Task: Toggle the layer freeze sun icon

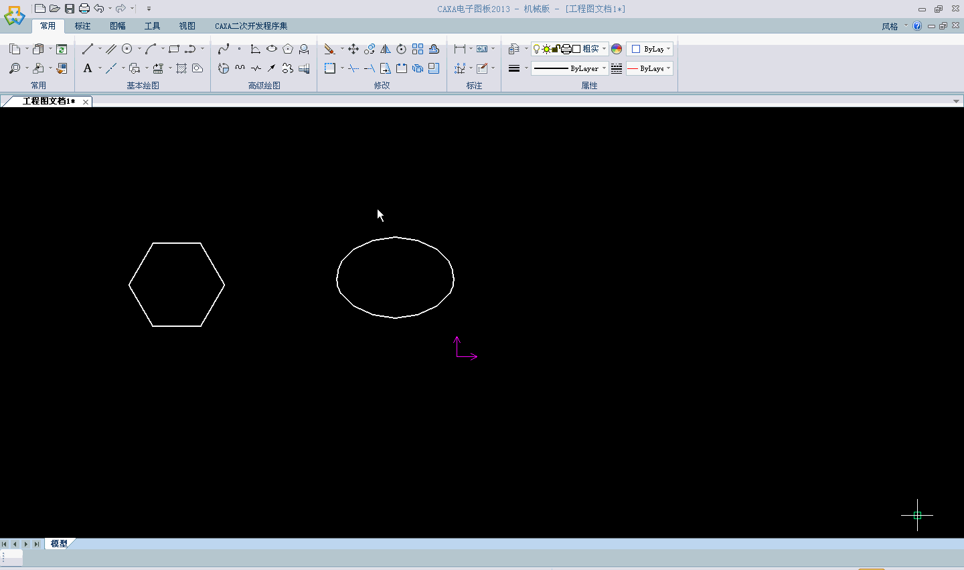Action: click(x=546, y=49)
